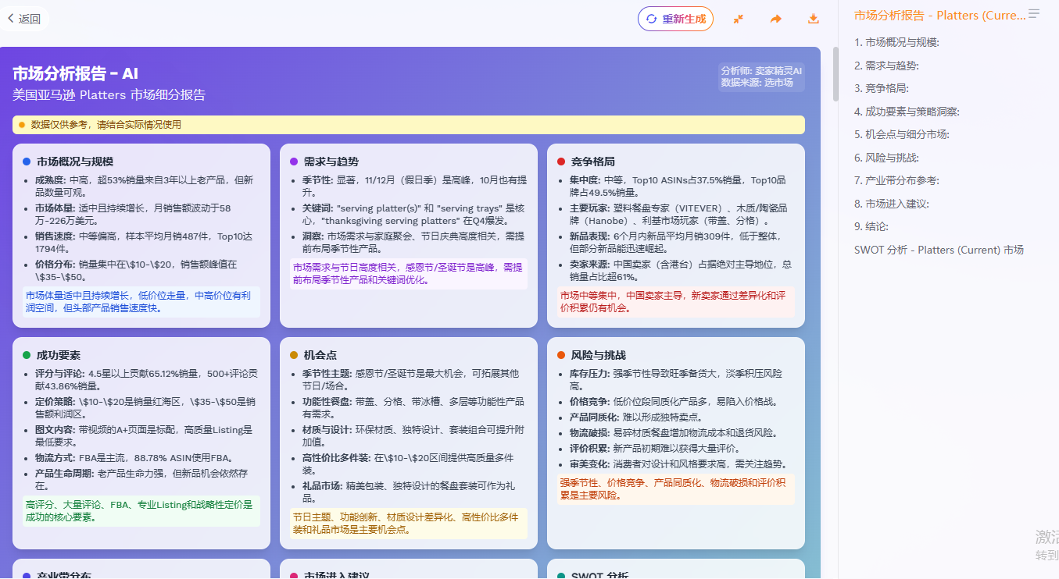Click the back chevron icon beside 返回
Image resolution: width=1059 pixels, height=579 pixels.
[x=12, y=18]
